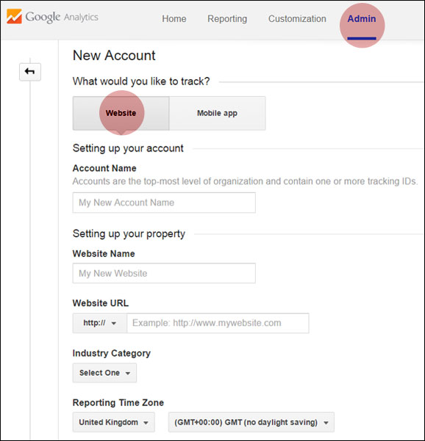
Task: Click the arrow on the time zone dropdown
Action: 326,423
